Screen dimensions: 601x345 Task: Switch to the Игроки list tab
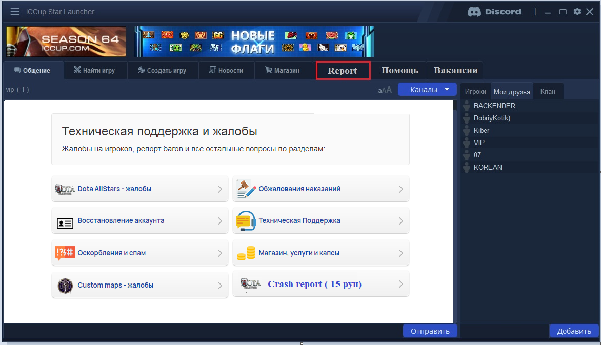tap(475, 92)
